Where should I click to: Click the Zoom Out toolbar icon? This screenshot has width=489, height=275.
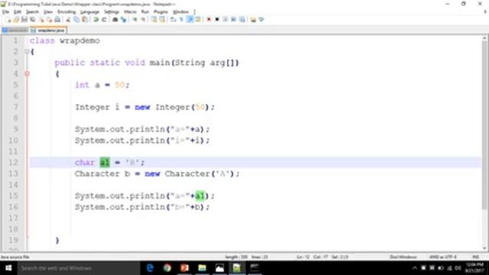[x=143, y=20]
